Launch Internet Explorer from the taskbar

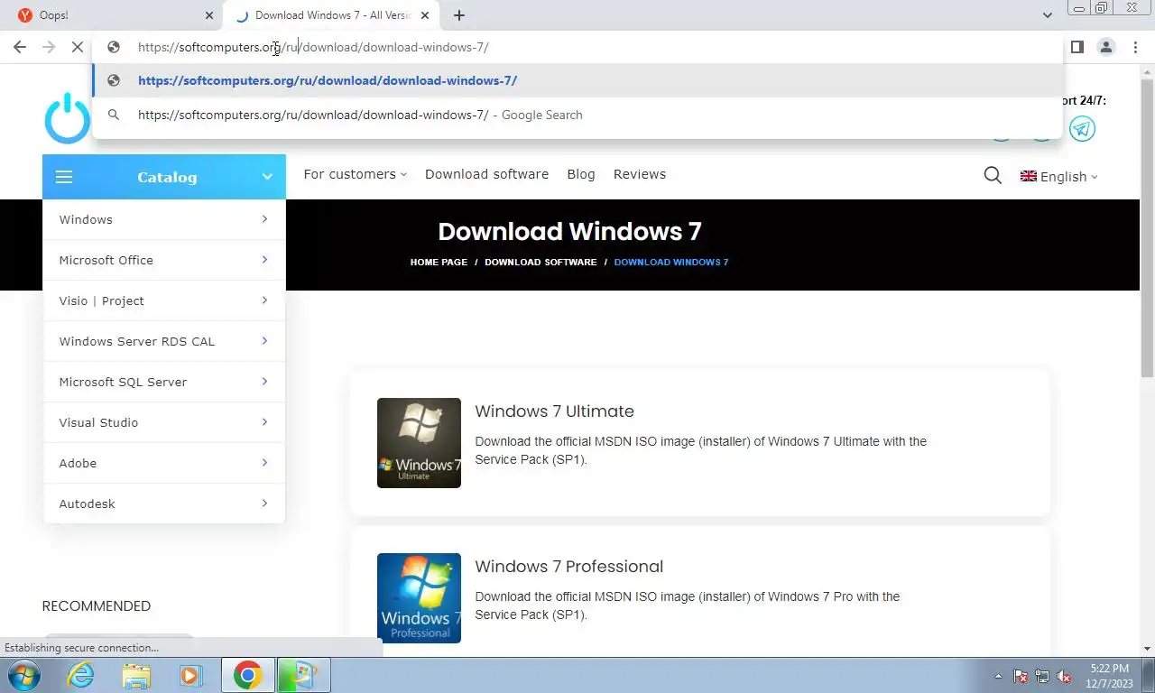[80, 675]
